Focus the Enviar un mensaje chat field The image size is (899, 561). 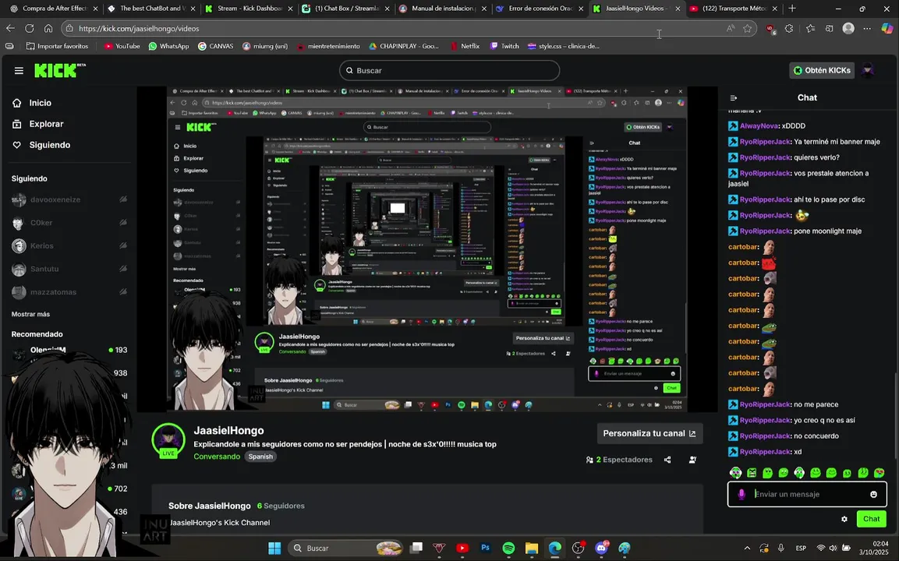tap(805, 494)
